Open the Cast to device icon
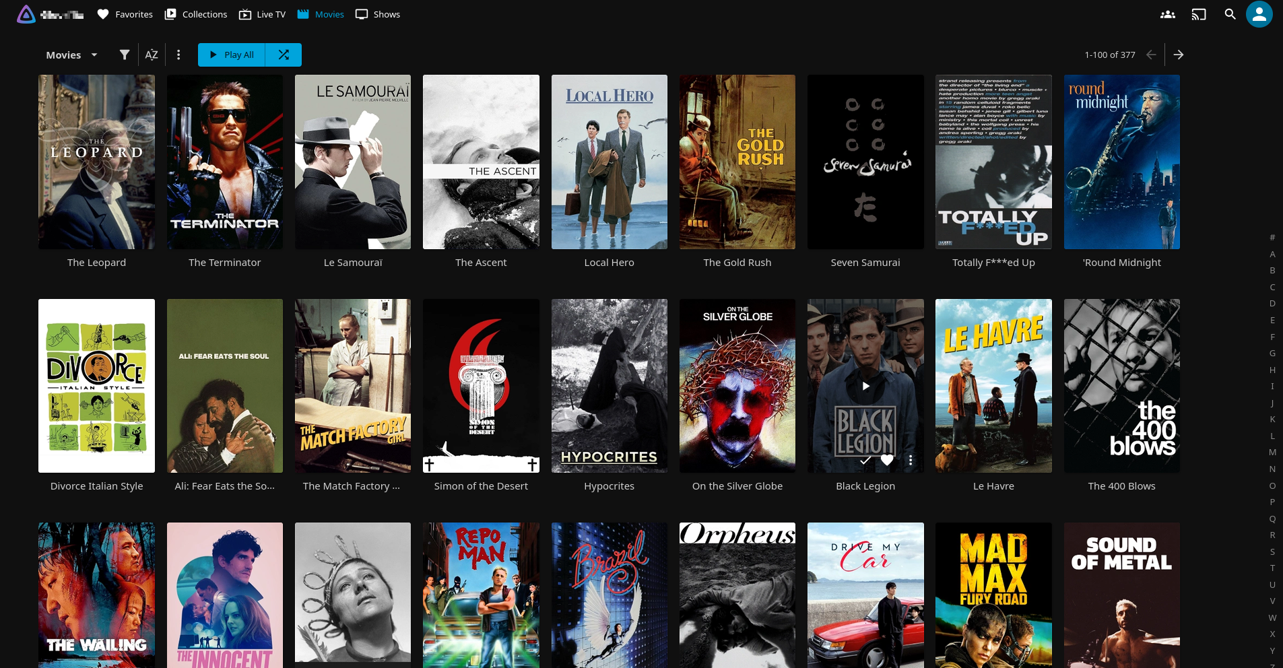The width and height of the screenshot is (1283, 668). point(1199,14)
